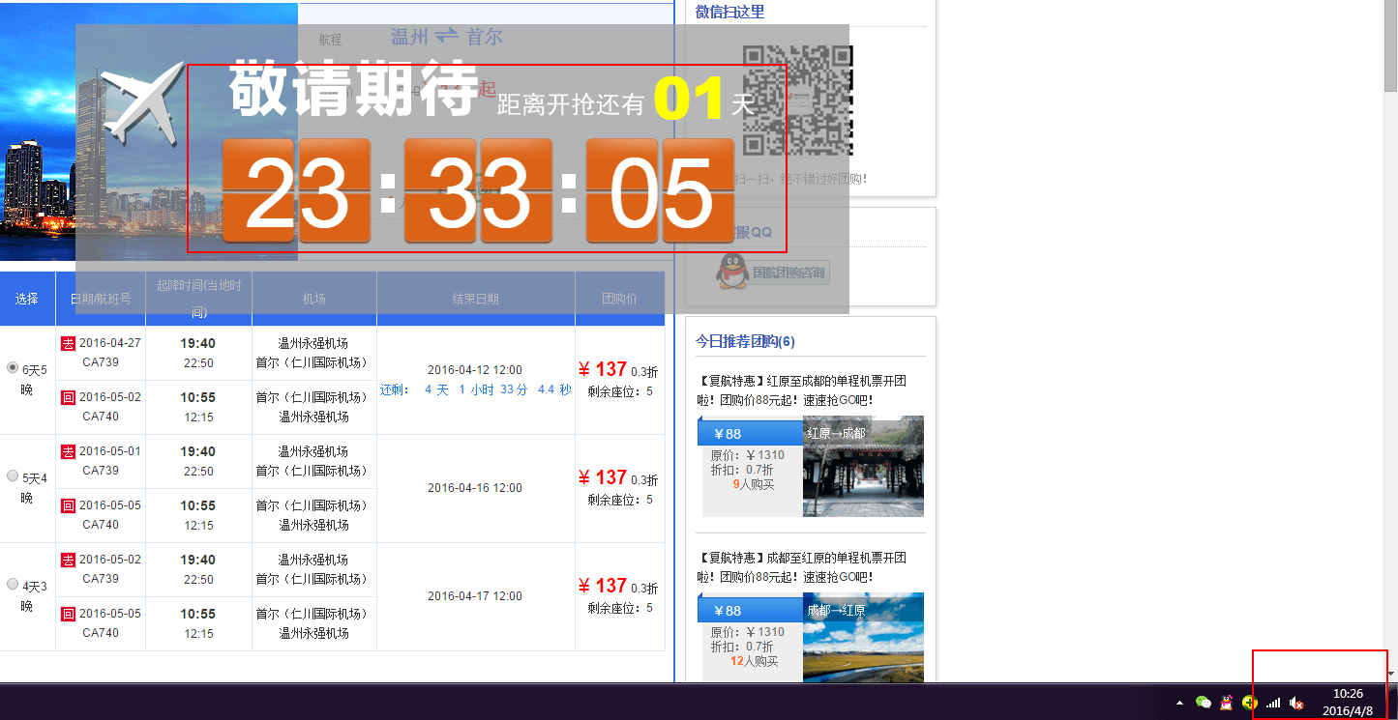This screenshot has height=720, width=1398.
Task: Select the 4天3晚 trip radio button
Action: click(13, 584)
